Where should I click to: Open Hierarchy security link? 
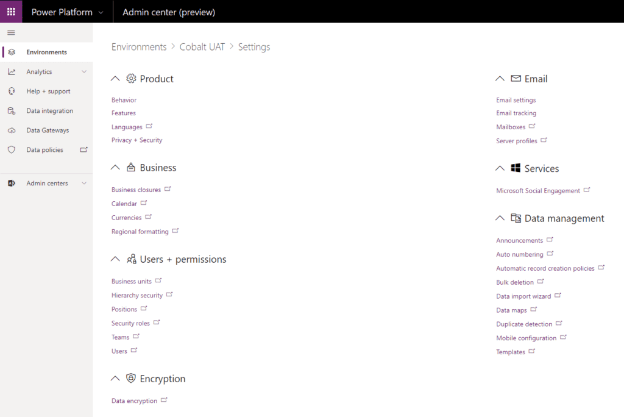coord(137,295)
